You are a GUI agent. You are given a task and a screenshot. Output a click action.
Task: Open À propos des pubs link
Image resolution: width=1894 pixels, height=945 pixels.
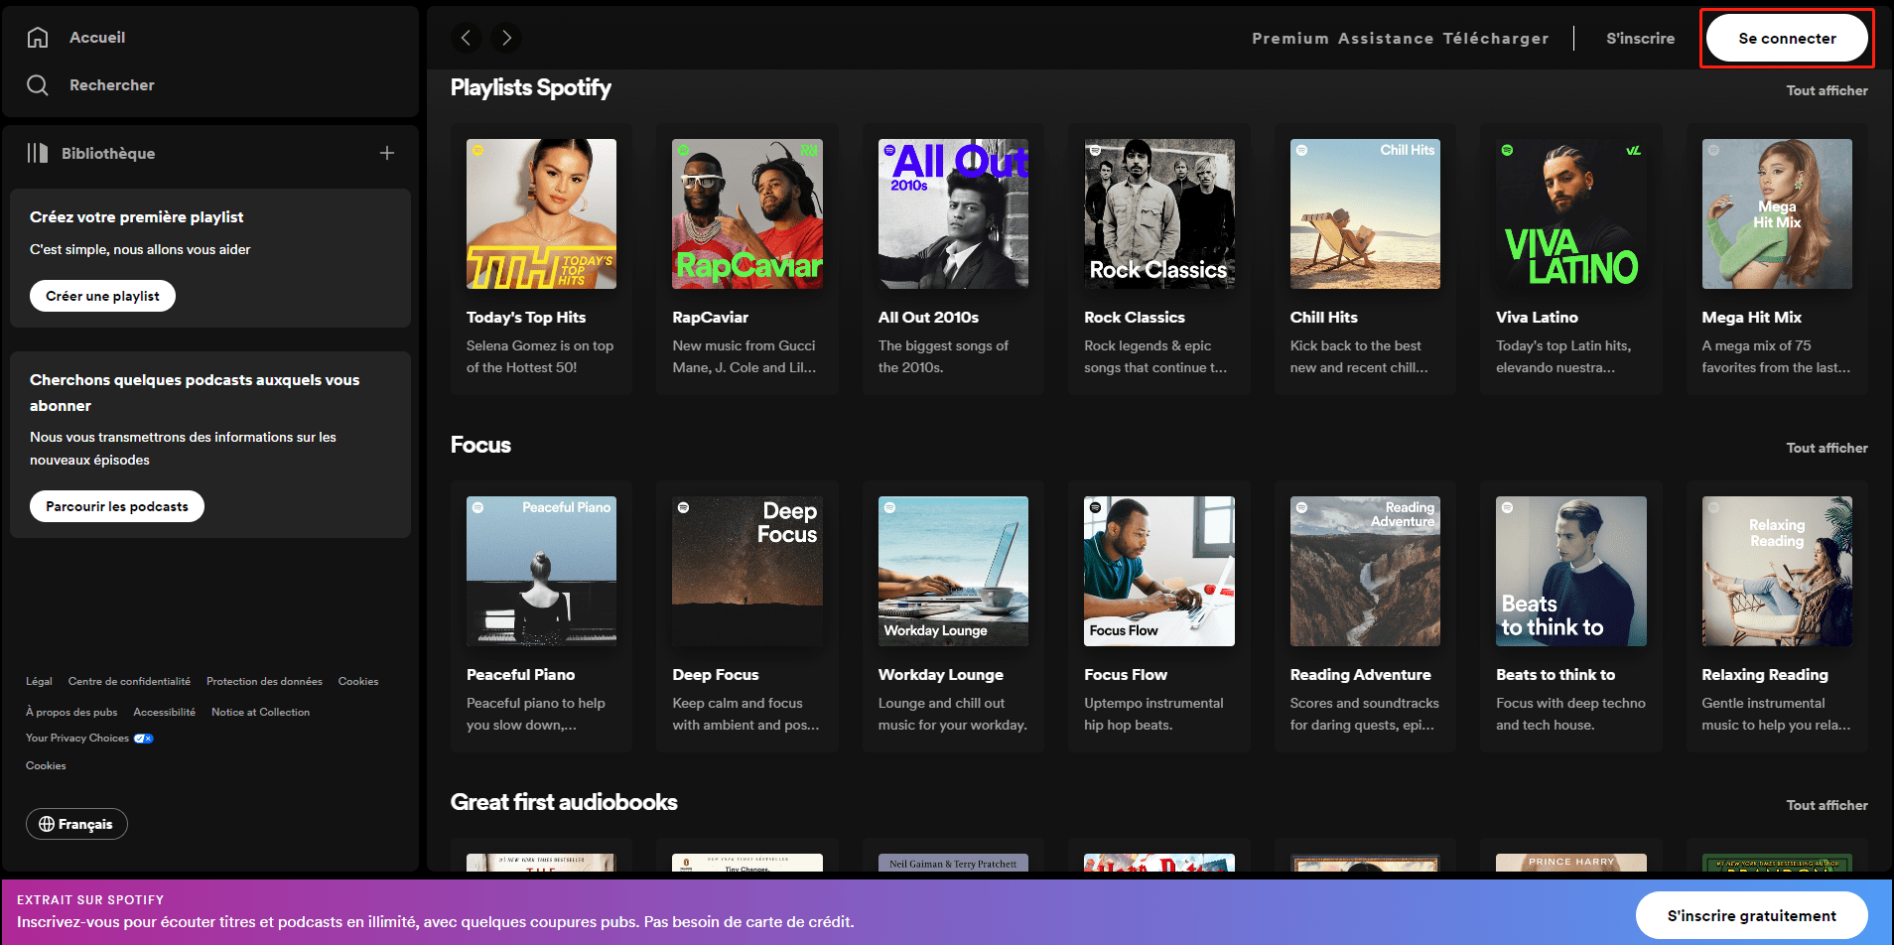tap(71, 712)
